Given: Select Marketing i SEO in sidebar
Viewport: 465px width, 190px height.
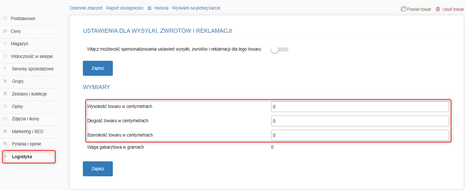Looking at the screenshot, I should 28,131.
